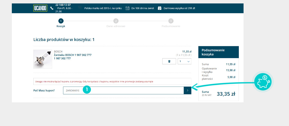Jump to the Podsumowanie checkout step
289x126 pixels.
click(171, 21)
